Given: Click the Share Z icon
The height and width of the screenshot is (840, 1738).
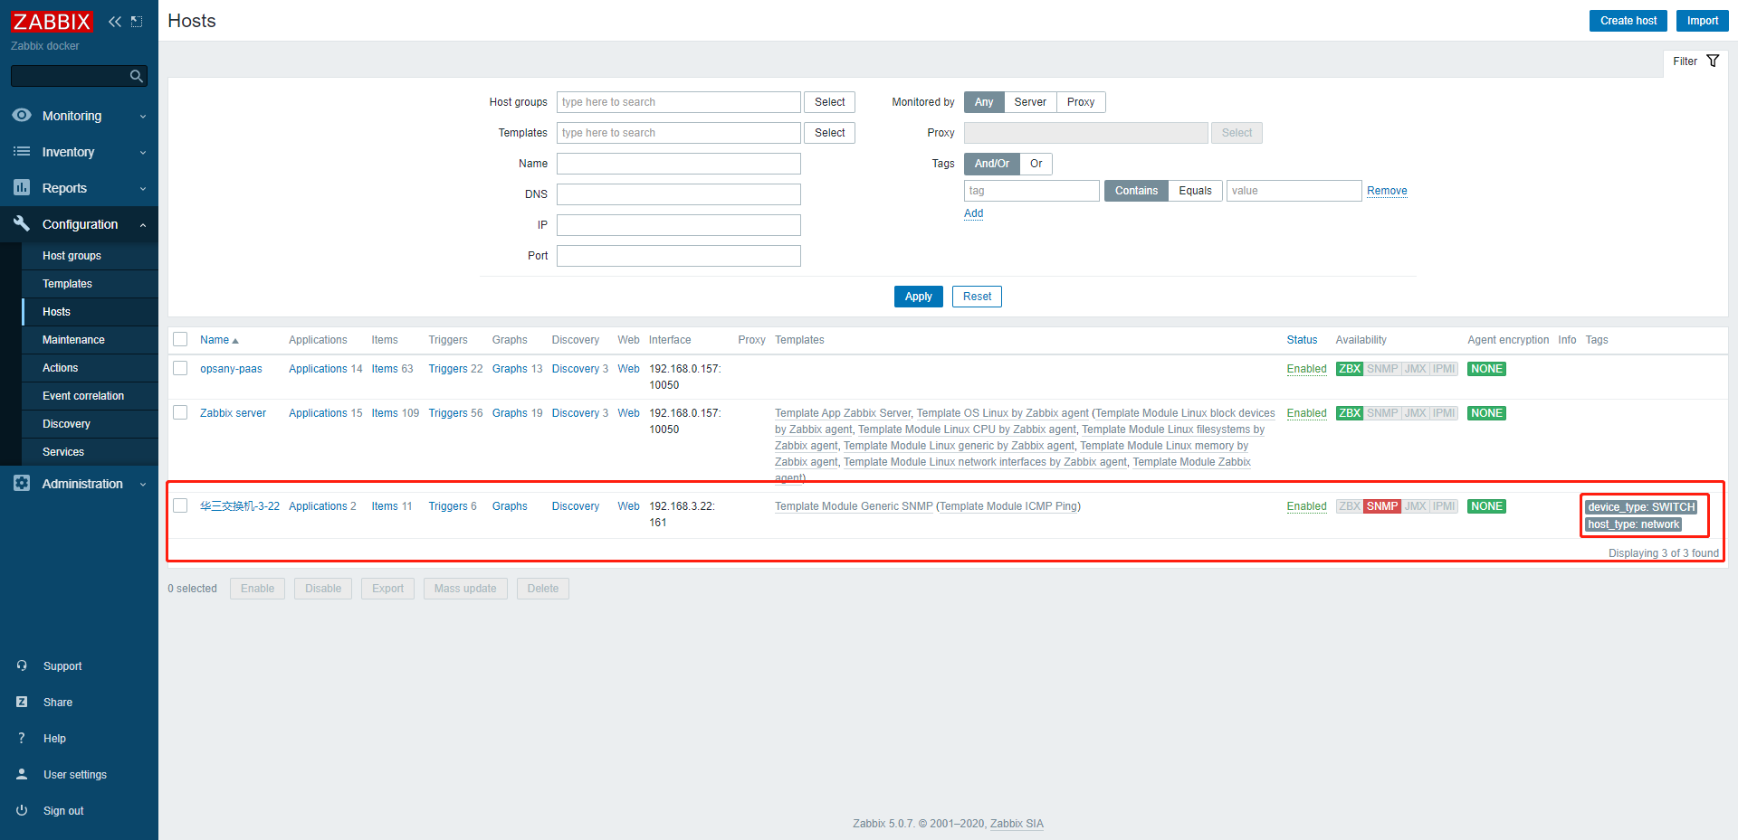Looking at the screenshot, I should [x=22, y=702].
